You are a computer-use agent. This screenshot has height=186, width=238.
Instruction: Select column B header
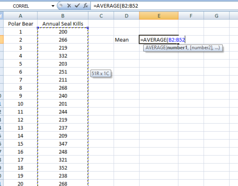pos(63,16)
